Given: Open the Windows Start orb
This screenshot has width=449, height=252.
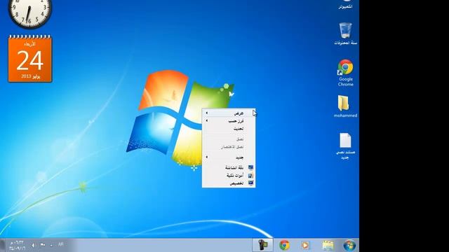Looking at the screenshot, I should point(349,245).
